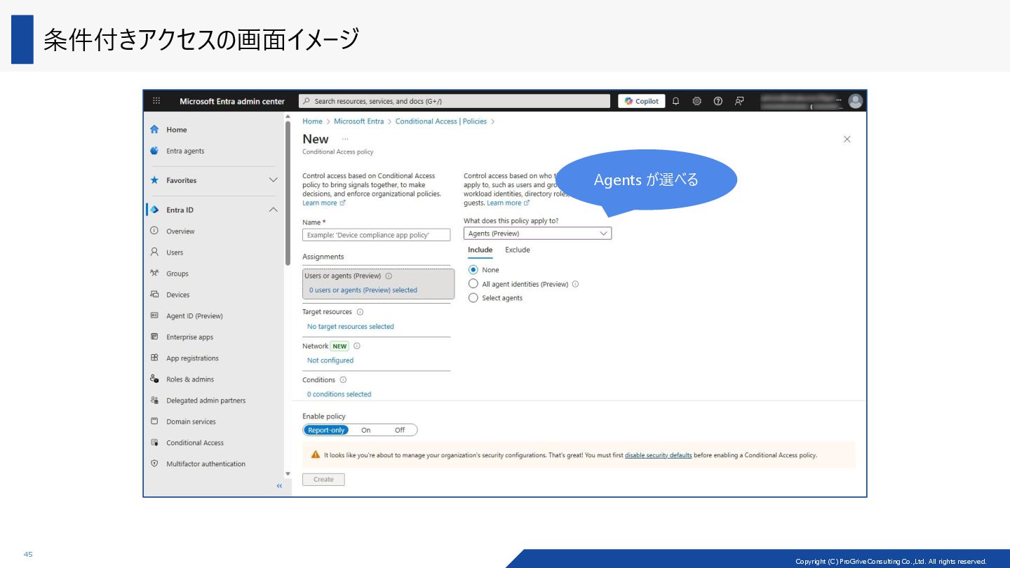The image size is (1010, 568).
Task: Click the Enterprise apps icon
Action: [x=154, y=337]
